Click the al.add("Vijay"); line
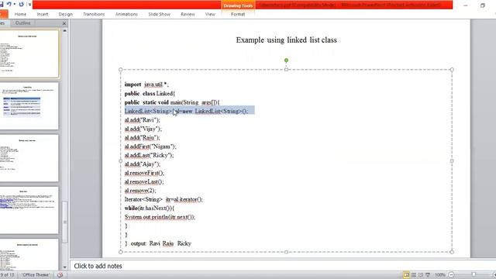 (143, 129)
